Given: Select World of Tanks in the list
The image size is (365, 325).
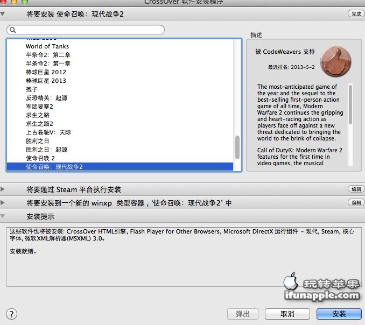Looking at the screenshot, I should pyautogui.click(x=120, y=46).
